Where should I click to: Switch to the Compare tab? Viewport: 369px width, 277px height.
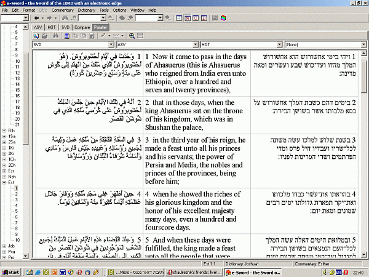82,27
